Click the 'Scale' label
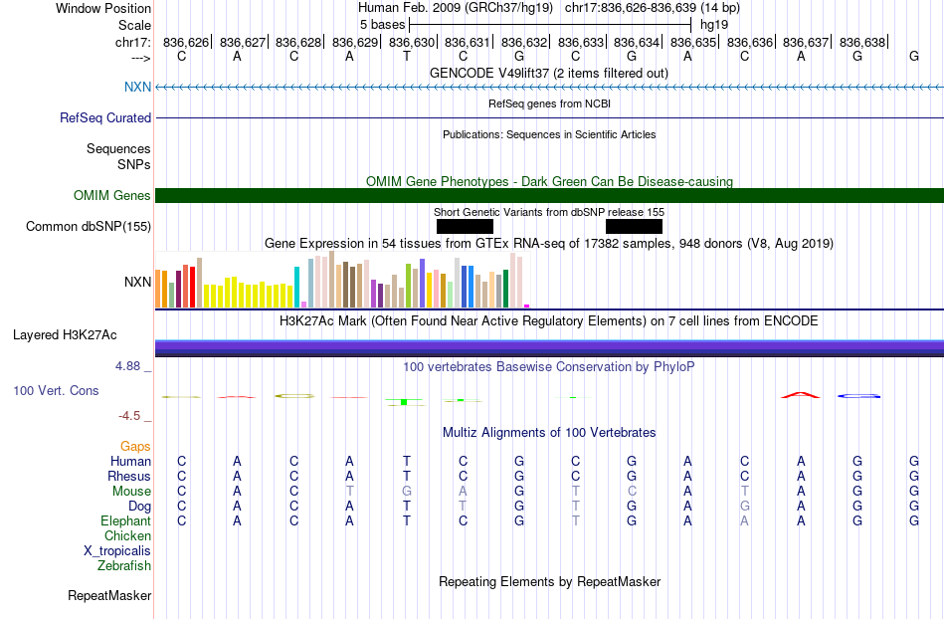 [135, 25]
